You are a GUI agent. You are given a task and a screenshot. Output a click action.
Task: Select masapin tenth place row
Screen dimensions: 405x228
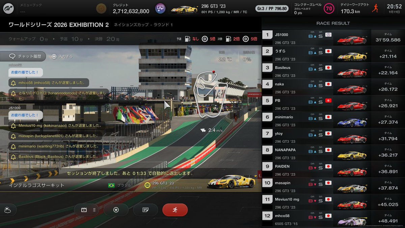pyautogui.click(x=333, y=186)
